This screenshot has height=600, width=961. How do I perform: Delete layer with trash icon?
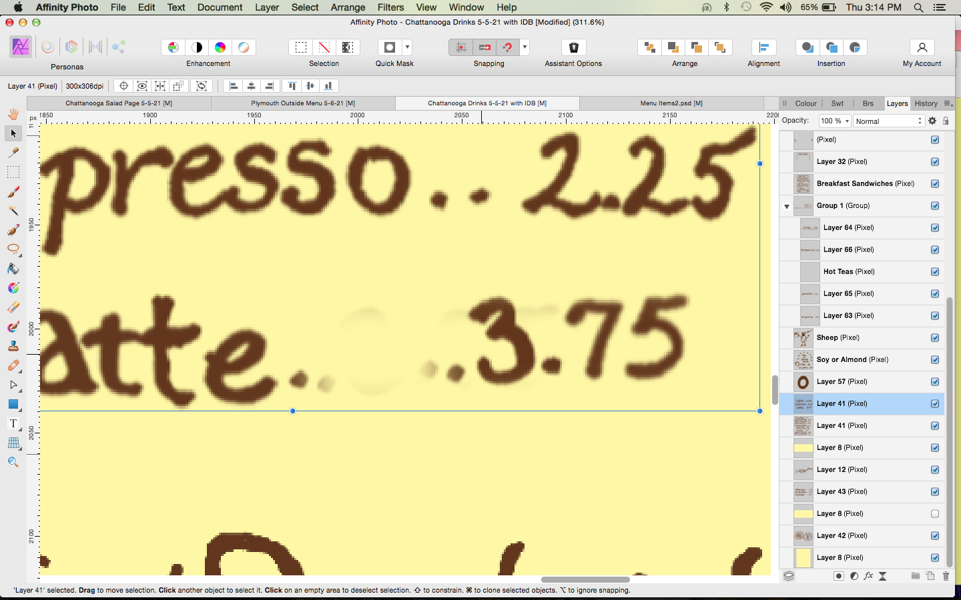coord(946,576)
